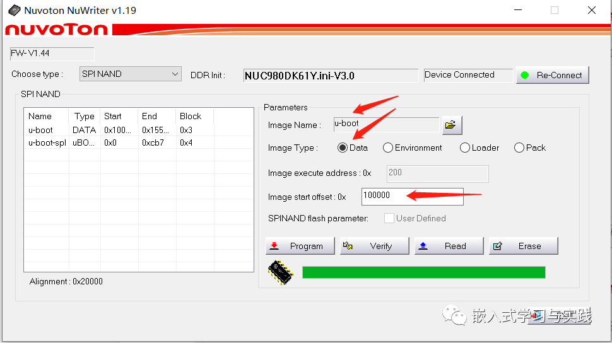Close the NuWriter window
Image resolution: width=612 pixels, height=343 pixels.
click(592, 10)
